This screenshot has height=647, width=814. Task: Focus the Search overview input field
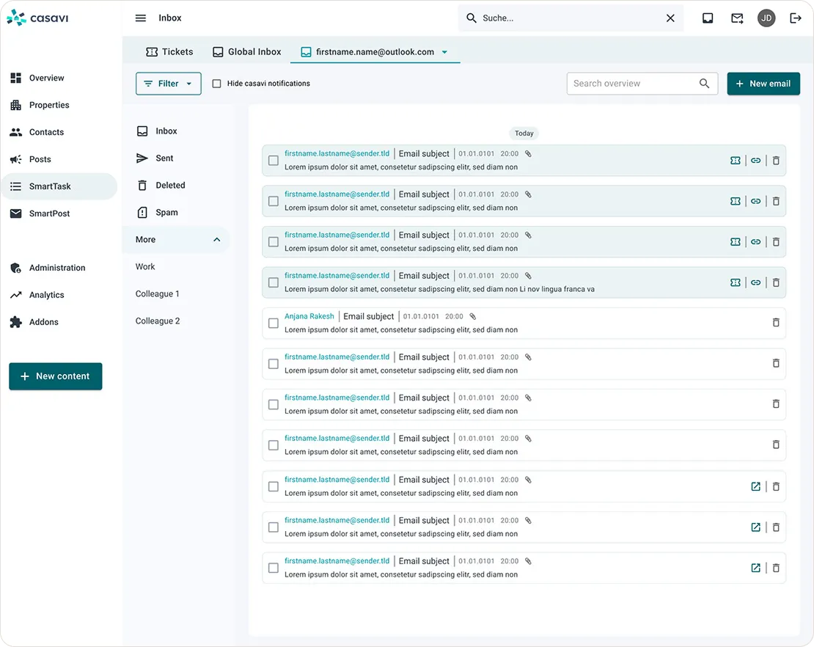click(x=631, y=84)
